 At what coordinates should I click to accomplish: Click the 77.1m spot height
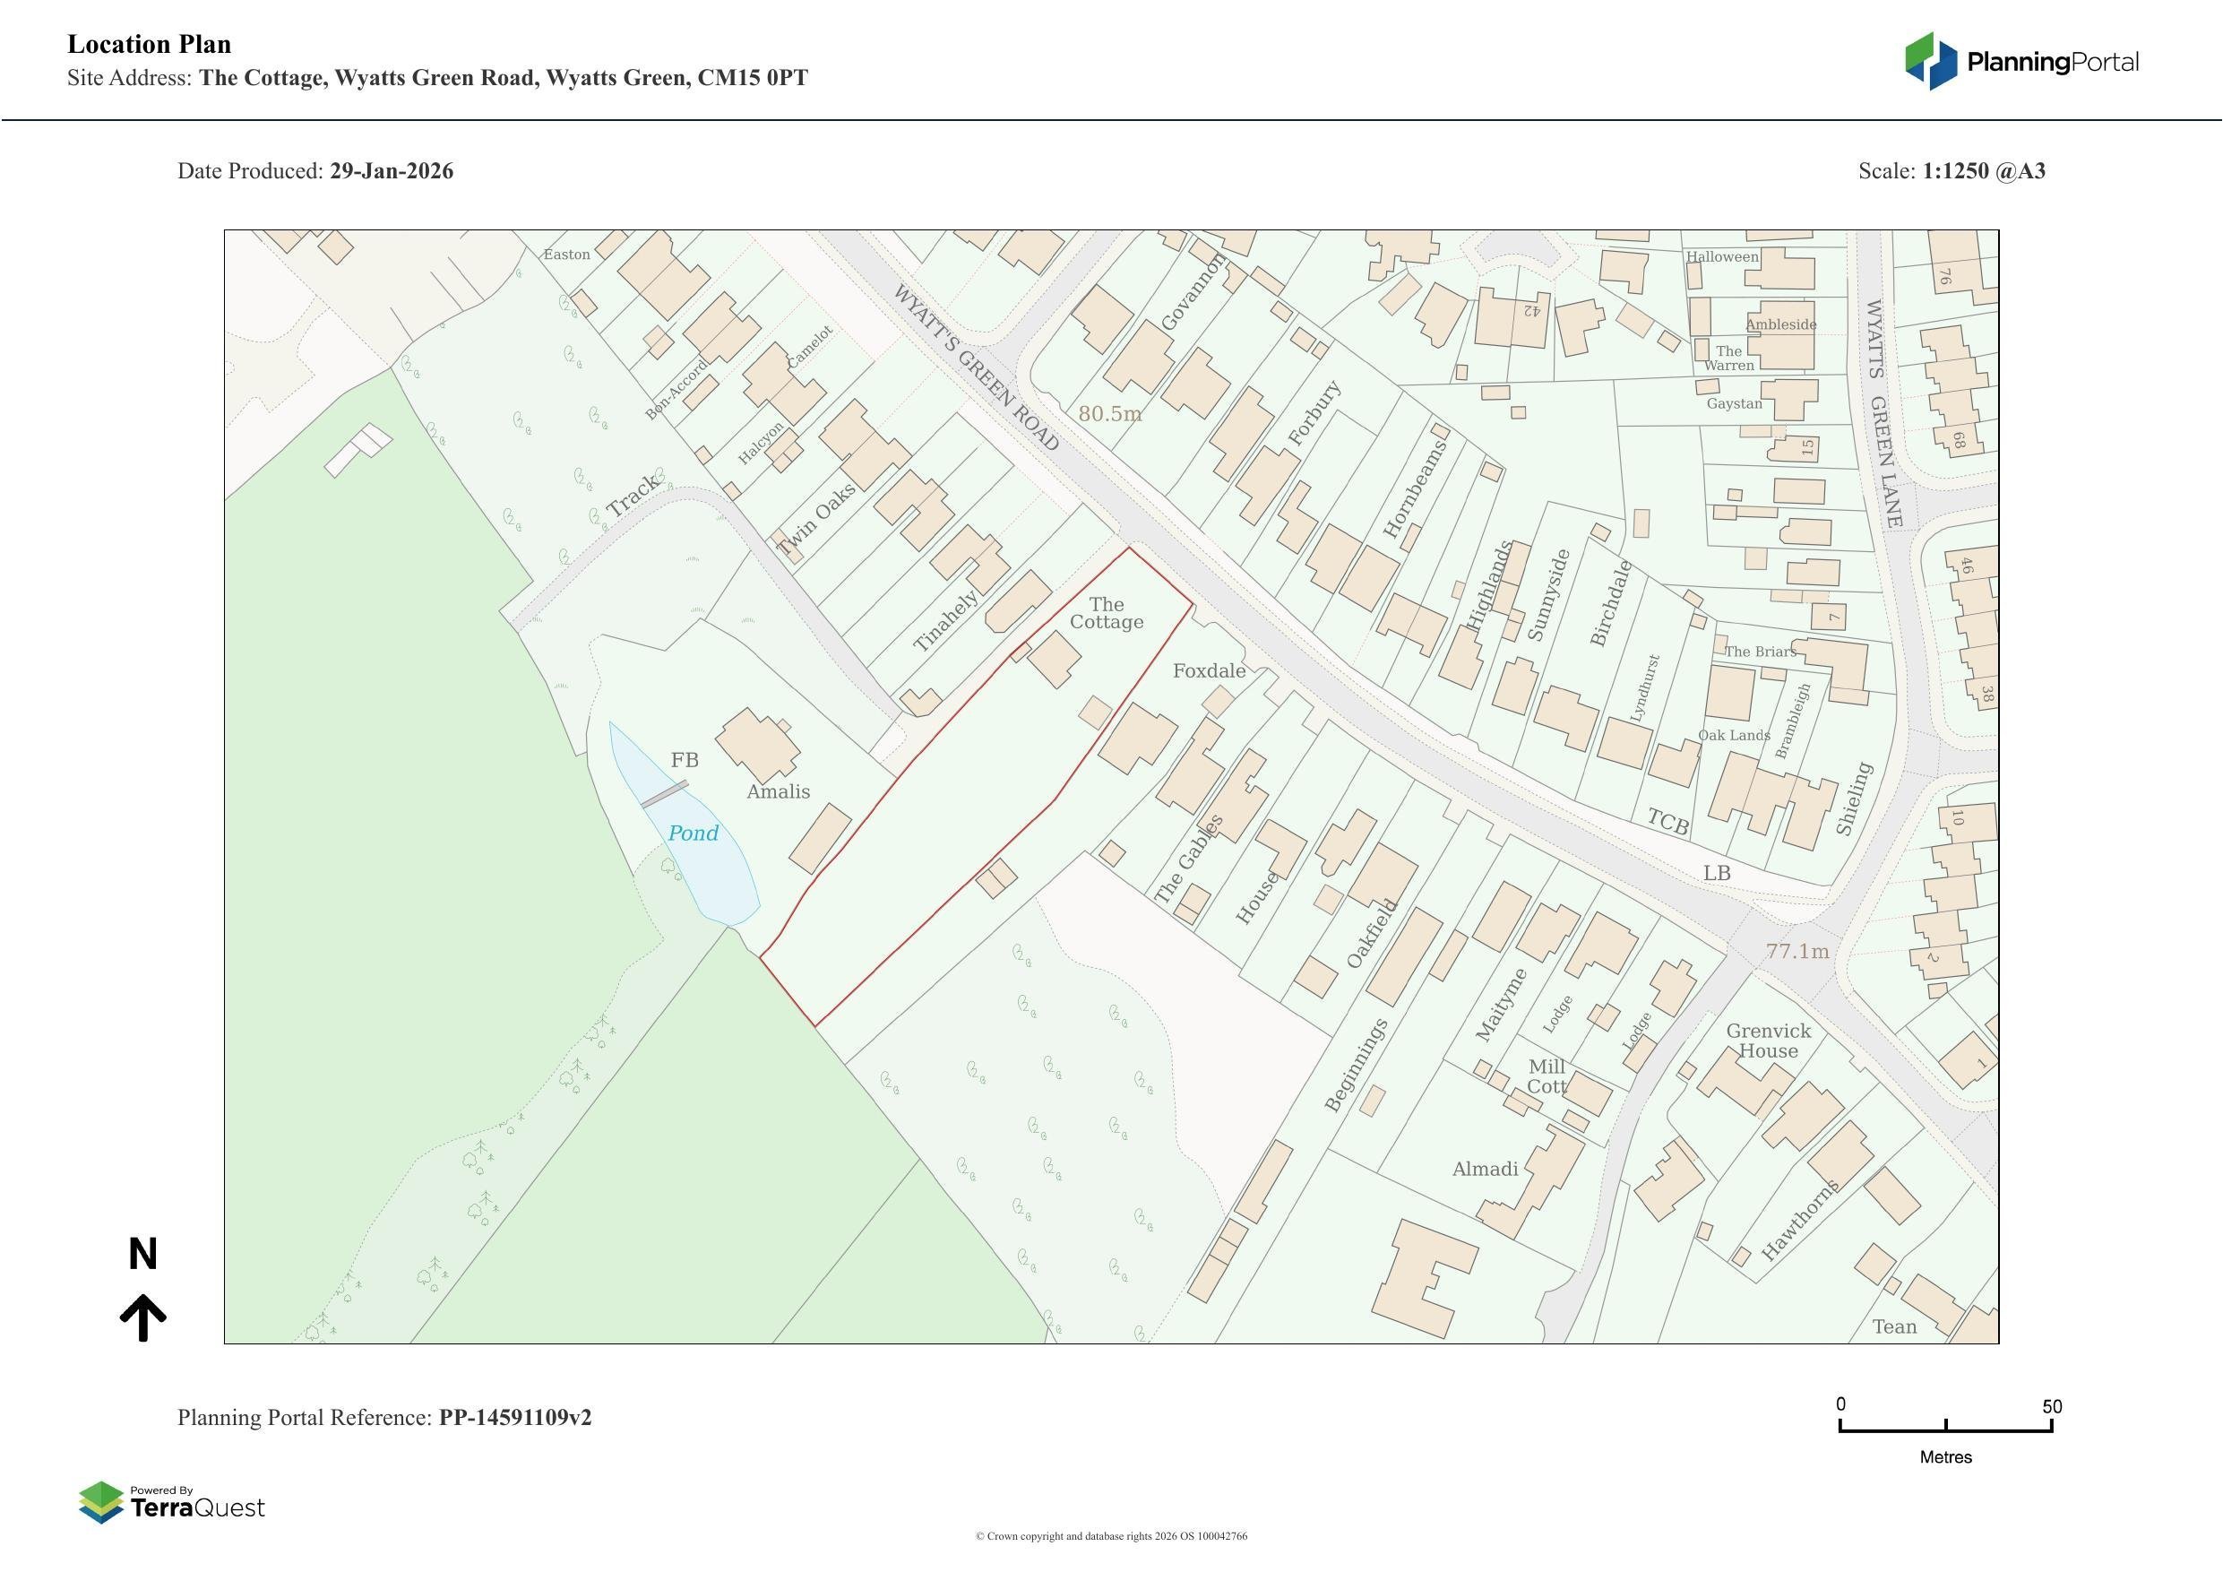click(1797, 951)
